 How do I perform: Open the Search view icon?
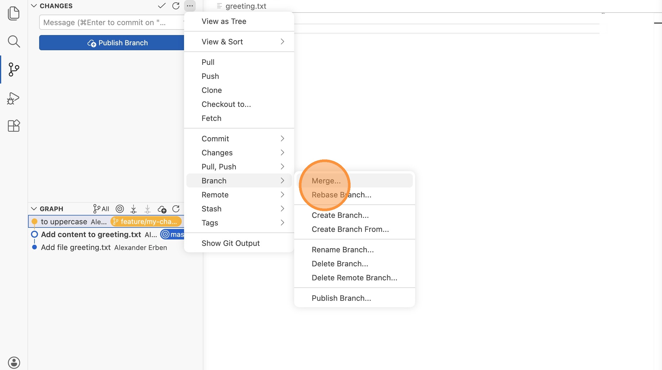pos(13,41)
